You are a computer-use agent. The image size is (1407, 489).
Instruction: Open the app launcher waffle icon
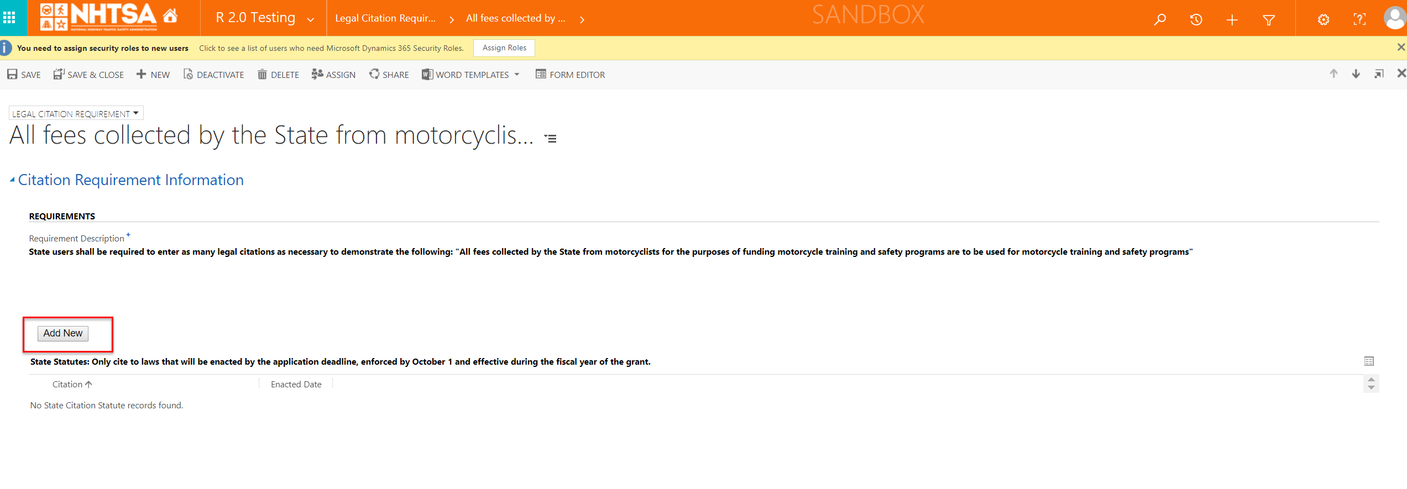(9, 18)
